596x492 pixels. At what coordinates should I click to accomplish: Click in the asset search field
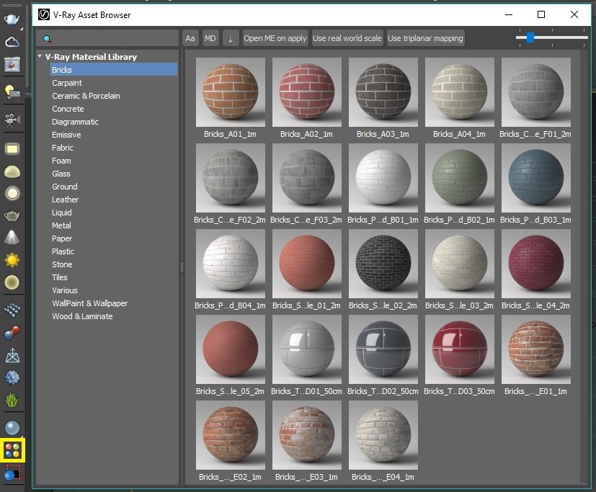[x=107, y=38]
